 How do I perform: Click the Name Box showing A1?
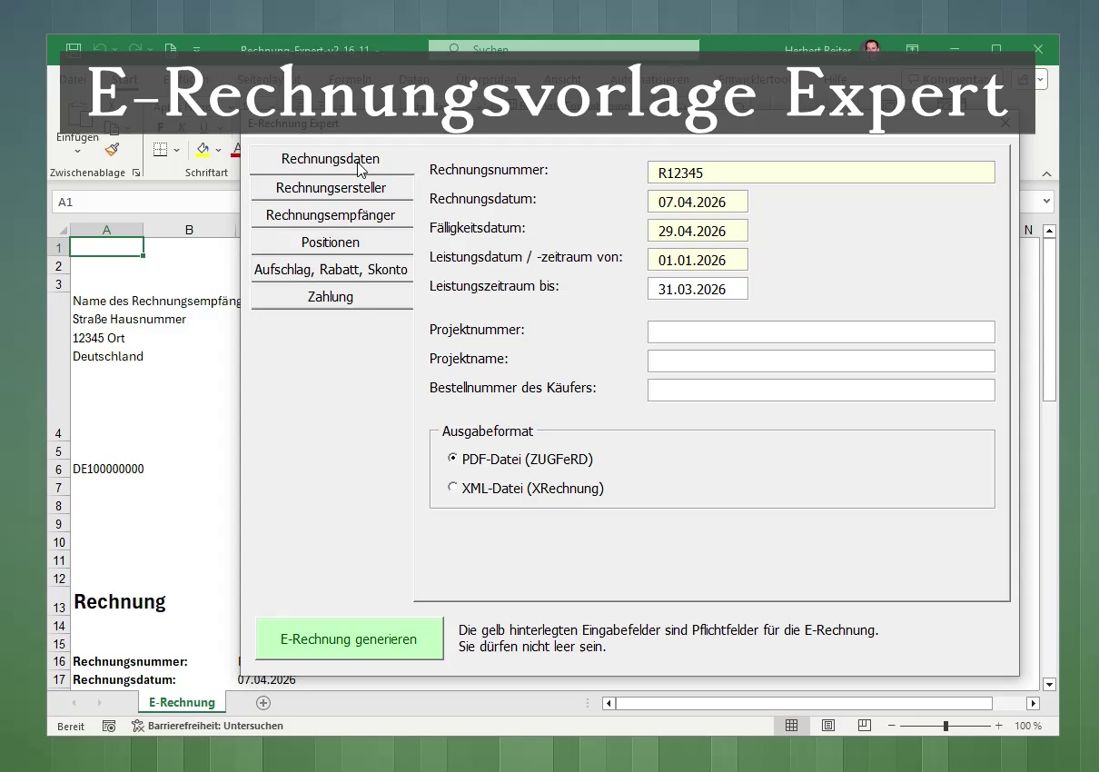[145, 202]
